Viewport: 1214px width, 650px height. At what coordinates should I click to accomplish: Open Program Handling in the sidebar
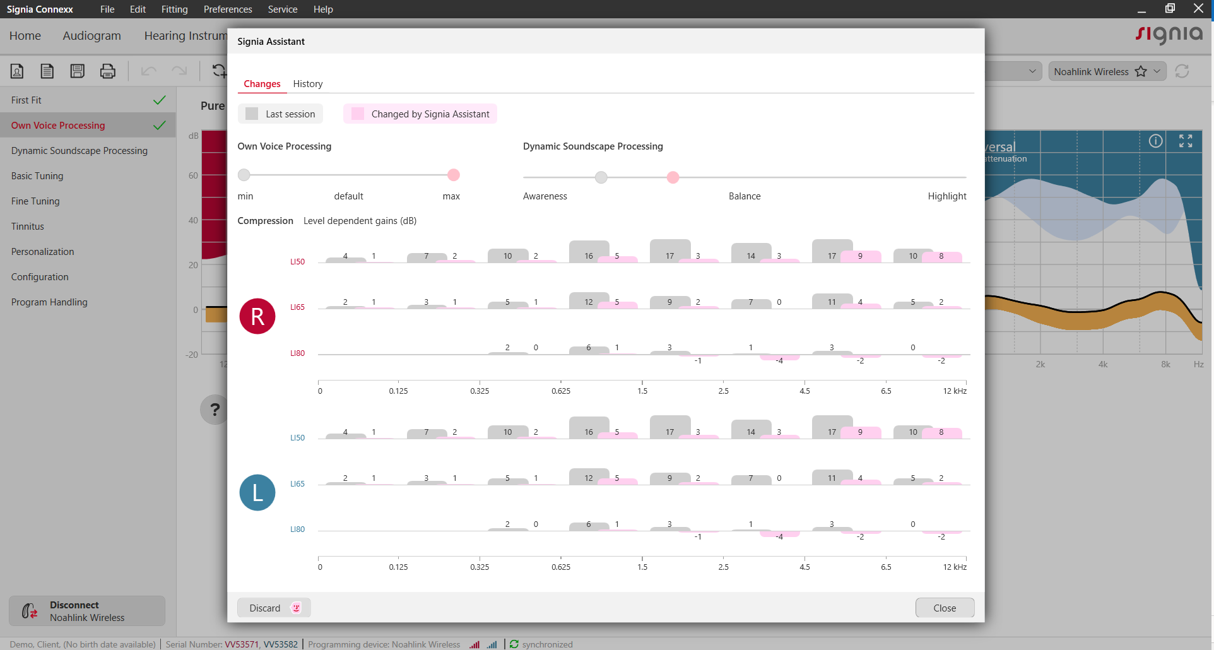click(x=88, y=302)
